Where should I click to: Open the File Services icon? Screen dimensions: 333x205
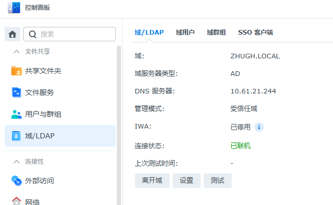click(17, 92)
